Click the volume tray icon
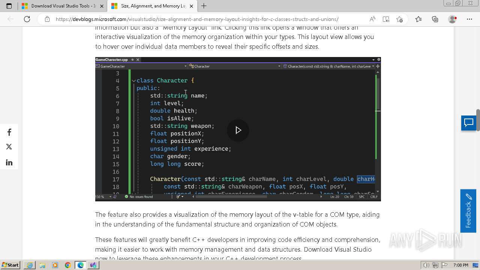 point(426,265)
